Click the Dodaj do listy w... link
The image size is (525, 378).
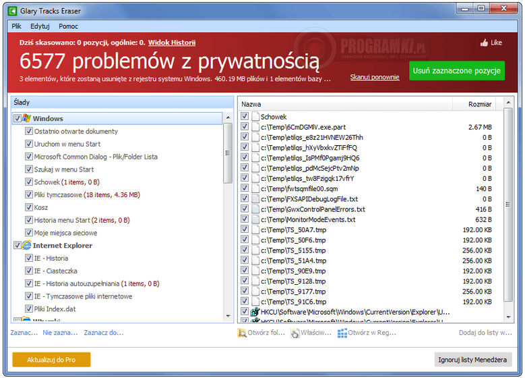[485, 333]
